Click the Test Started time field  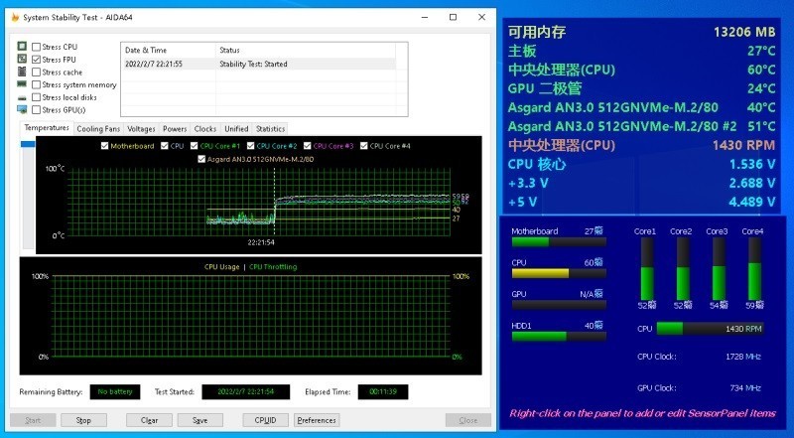pos(245,392)
